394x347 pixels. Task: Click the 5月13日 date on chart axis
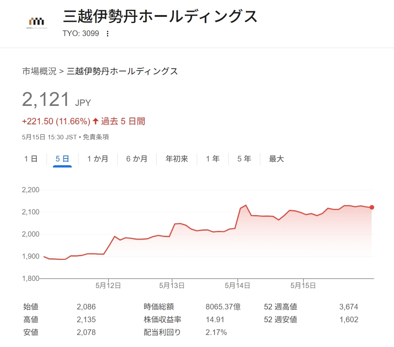click(x=172, y=286)
